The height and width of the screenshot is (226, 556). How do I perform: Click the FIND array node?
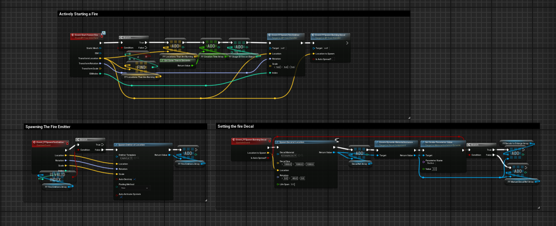141,68
